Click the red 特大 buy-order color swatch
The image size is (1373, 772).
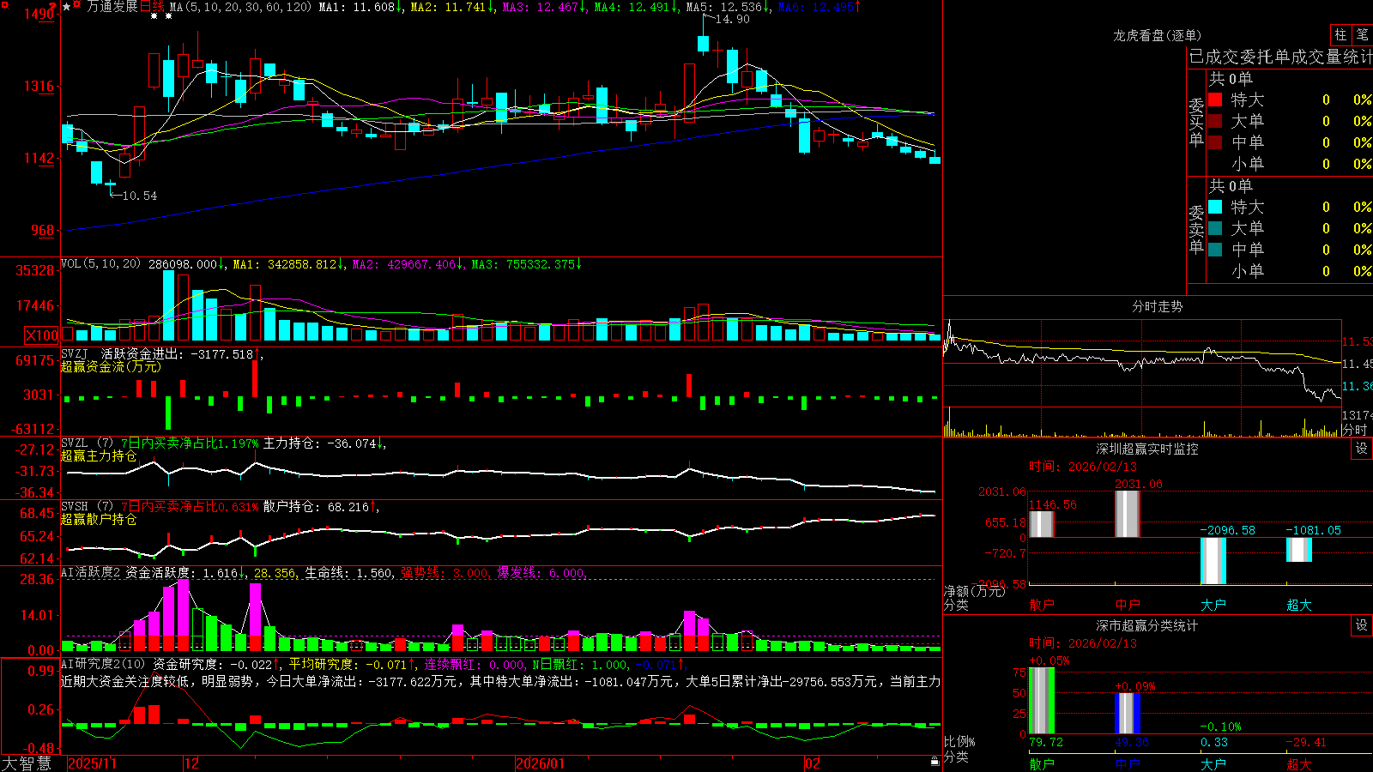pyautogui.click(x=1215, y=100)
